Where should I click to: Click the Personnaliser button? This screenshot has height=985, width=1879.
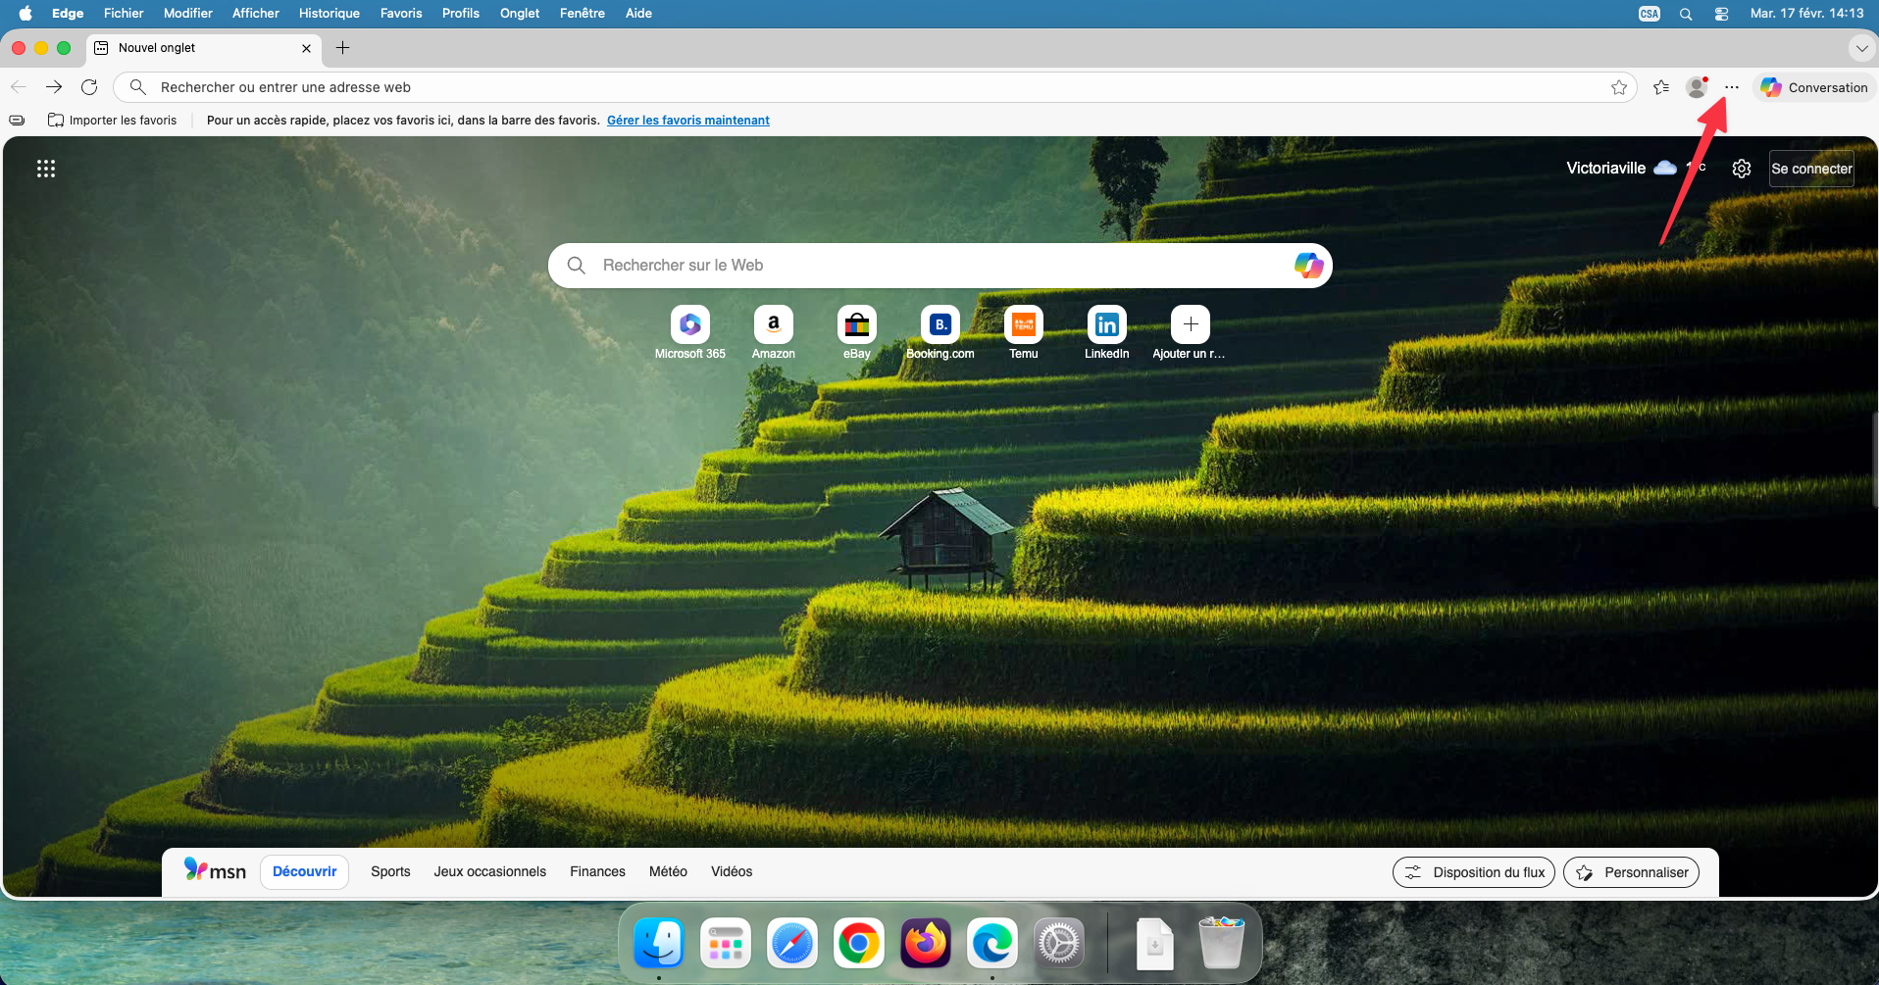[1631, 872]
